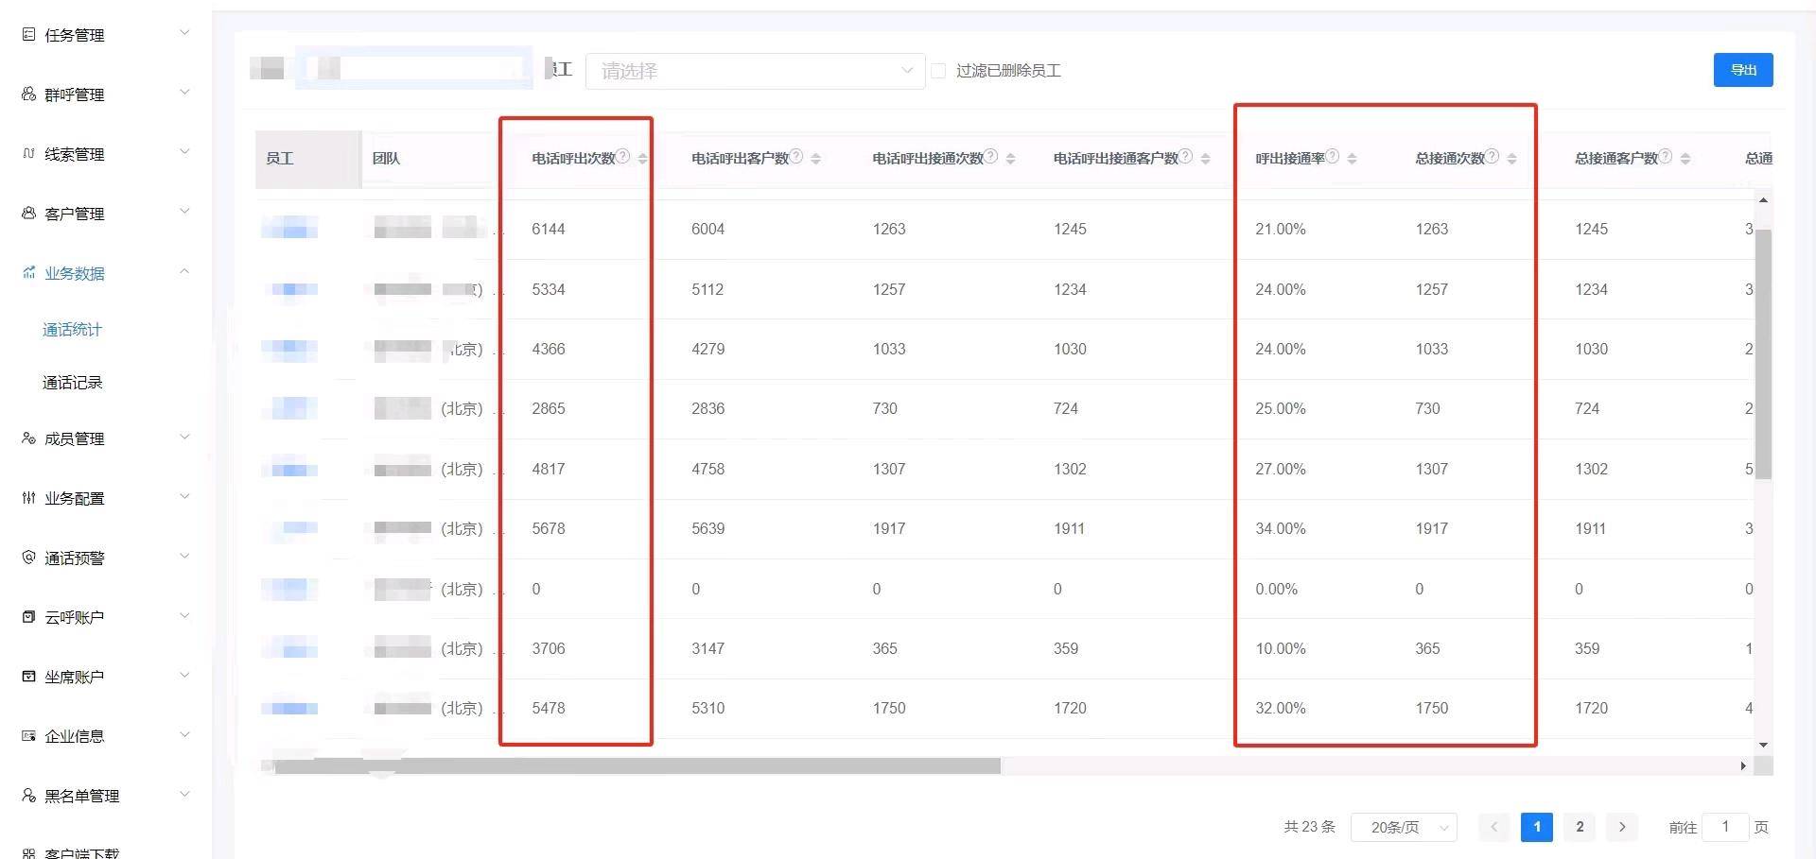Sort the 总接通客户数 column
This screenshot has width=1816, height=859.
coord(1685,159)
